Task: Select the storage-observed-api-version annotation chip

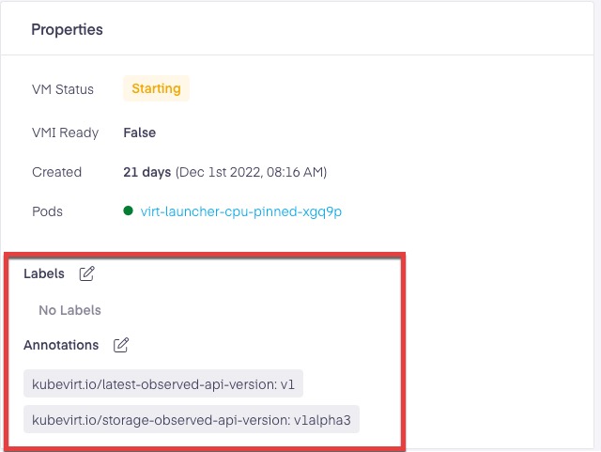Action: pyautogui.click(x=191, y=419)
